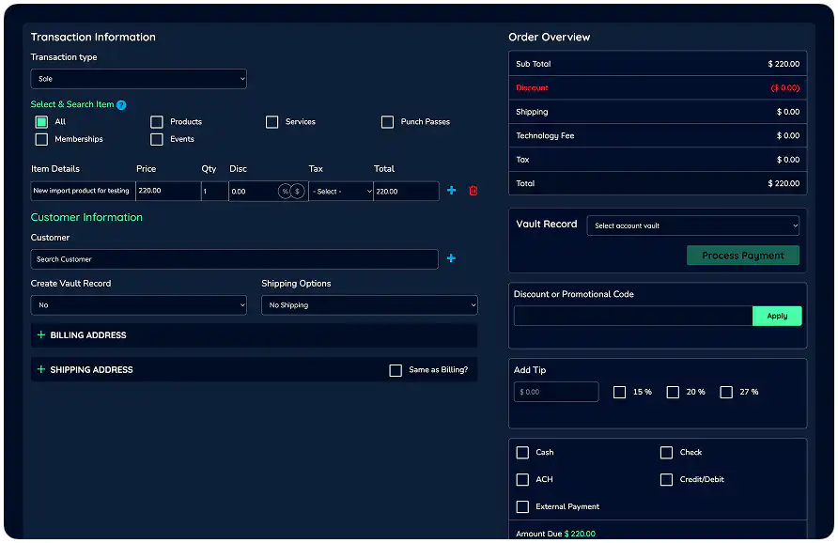The height and width of the screenshot is (543, 838).
Task: Enable the 20% tip checkbox
Action: click(x=673, y=392)
